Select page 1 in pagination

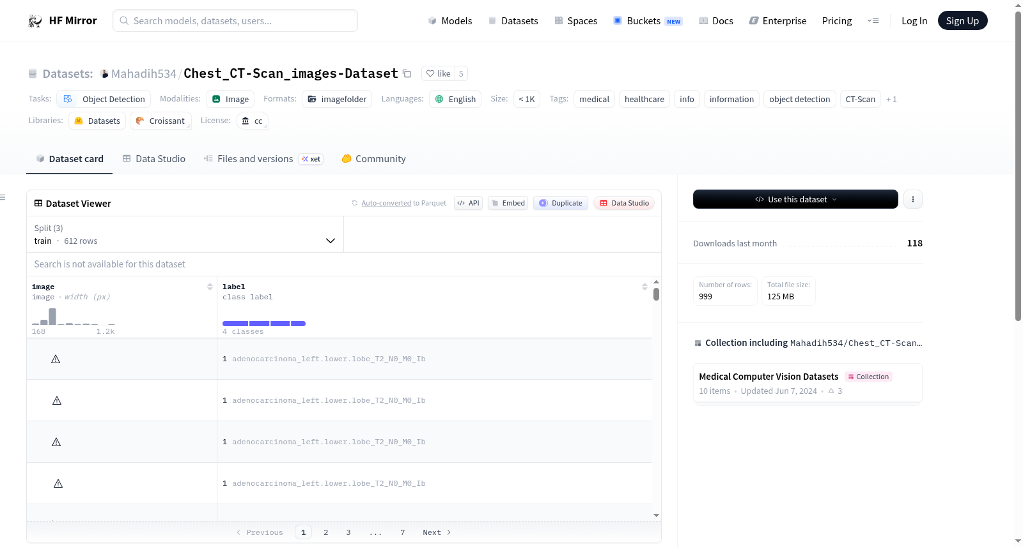(303, 532)
